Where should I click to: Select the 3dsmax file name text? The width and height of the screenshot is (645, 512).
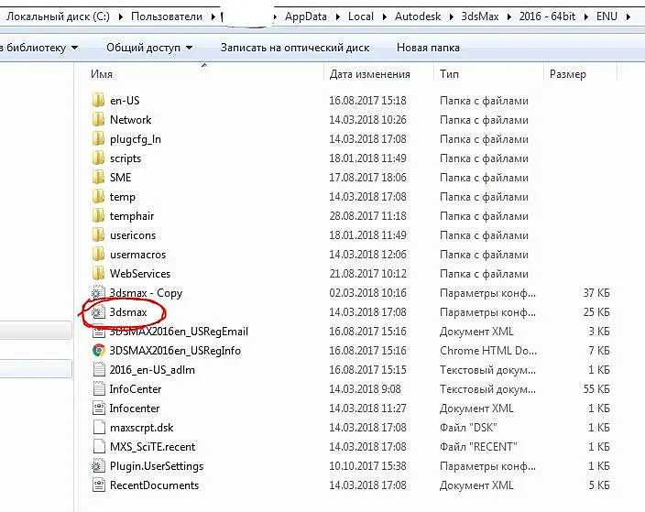coord(128,312)
